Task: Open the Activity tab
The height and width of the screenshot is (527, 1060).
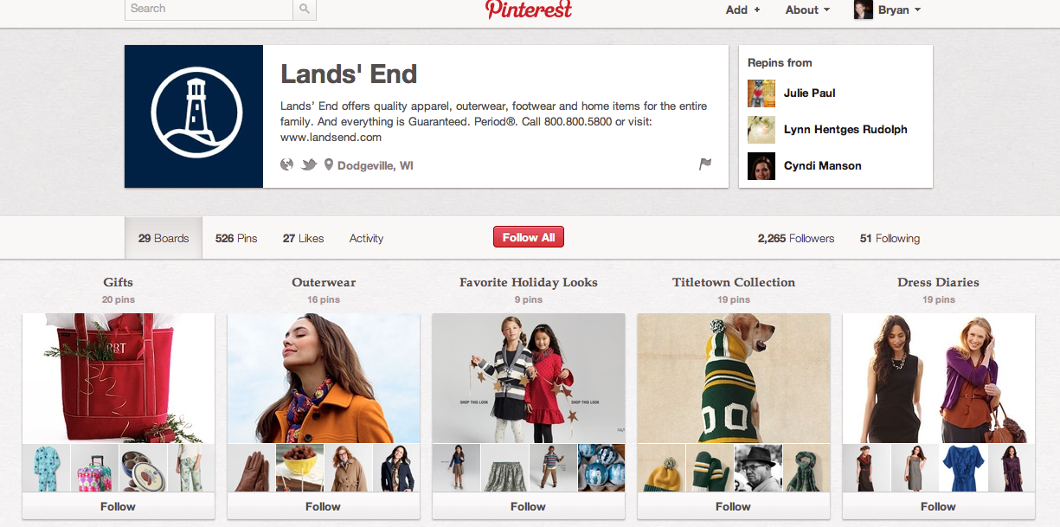Action: (x=366, y=238)
